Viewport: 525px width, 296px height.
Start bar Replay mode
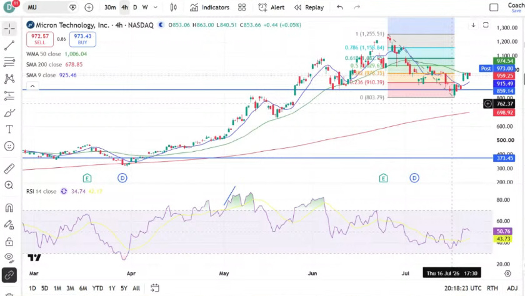309,7
